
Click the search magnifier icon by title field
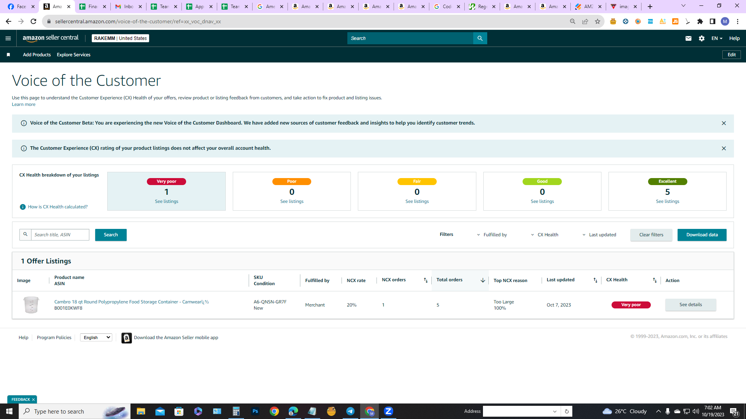(25, 235)
